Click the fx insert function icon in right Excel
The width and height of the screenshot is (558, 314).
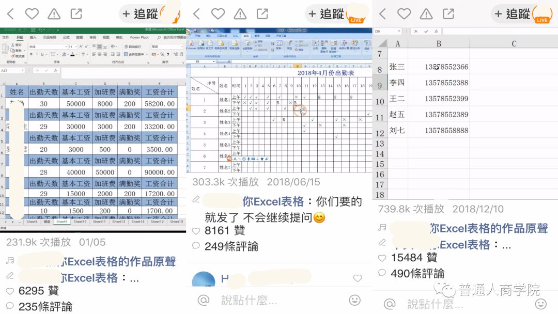click(x=436, y=32)
